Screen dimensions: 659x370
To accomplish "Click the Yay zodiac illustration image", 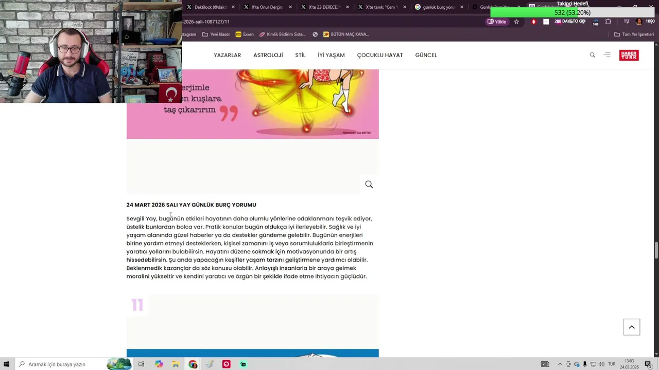I will (x=252, y=104).
